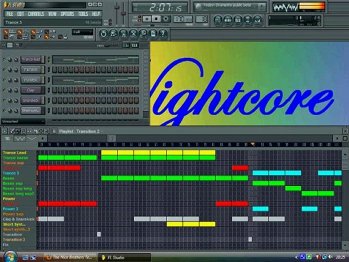Click the record transport button
Screen dimensions: 349x262
click(x=165, y=19)
